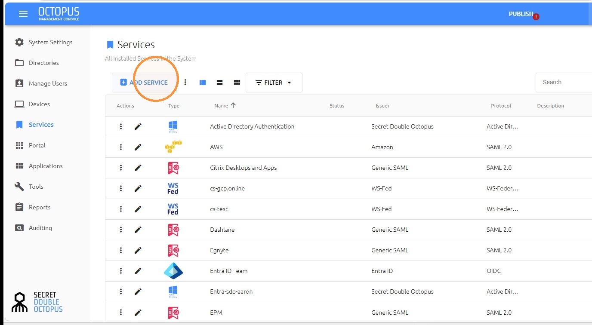Edit the Egnyte service
The image size is (592, 325).
click(138, 250)
